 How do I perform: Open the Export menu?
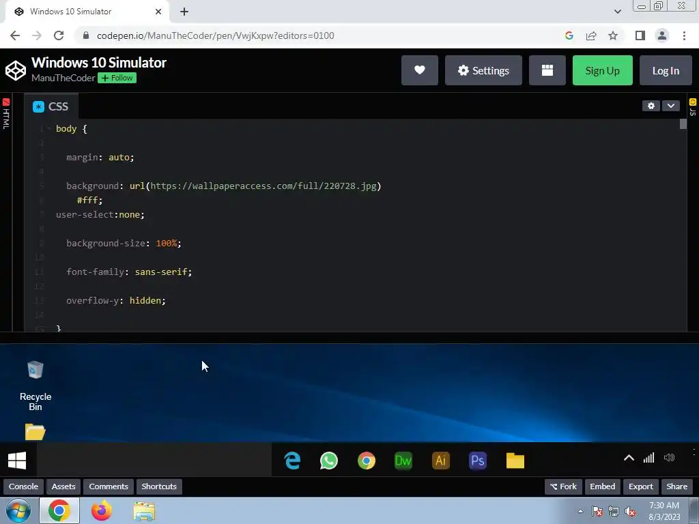[640, 486]
